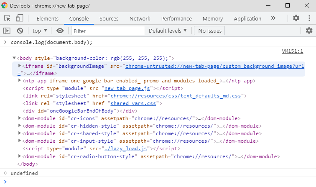Collapse the body element tree node
The height and width of the screenshot is (187, 316).
[x=15, y=59]
